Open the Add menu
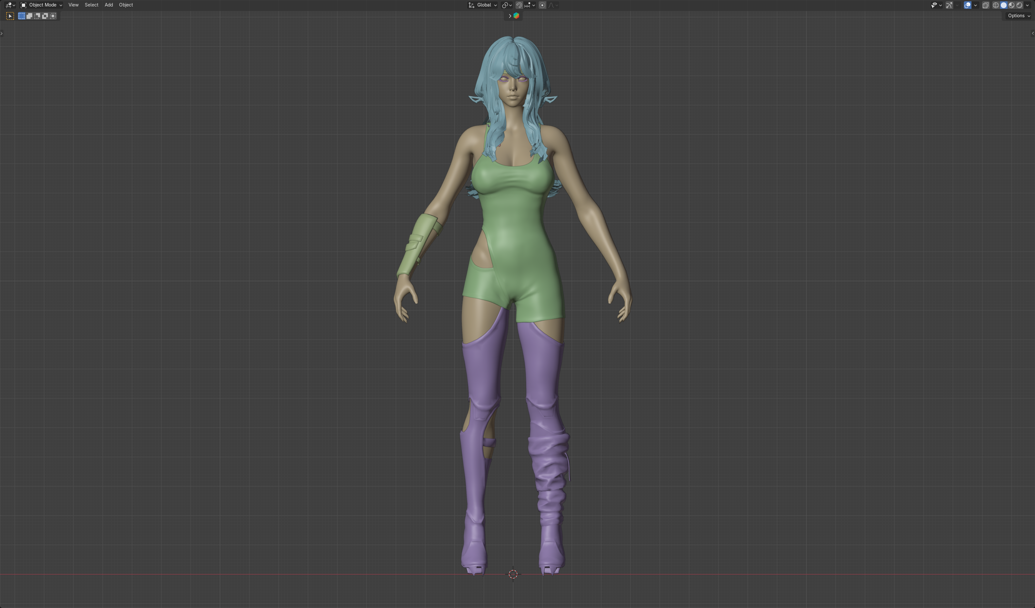The image size is (1035, 608). [x=108, y=5]
